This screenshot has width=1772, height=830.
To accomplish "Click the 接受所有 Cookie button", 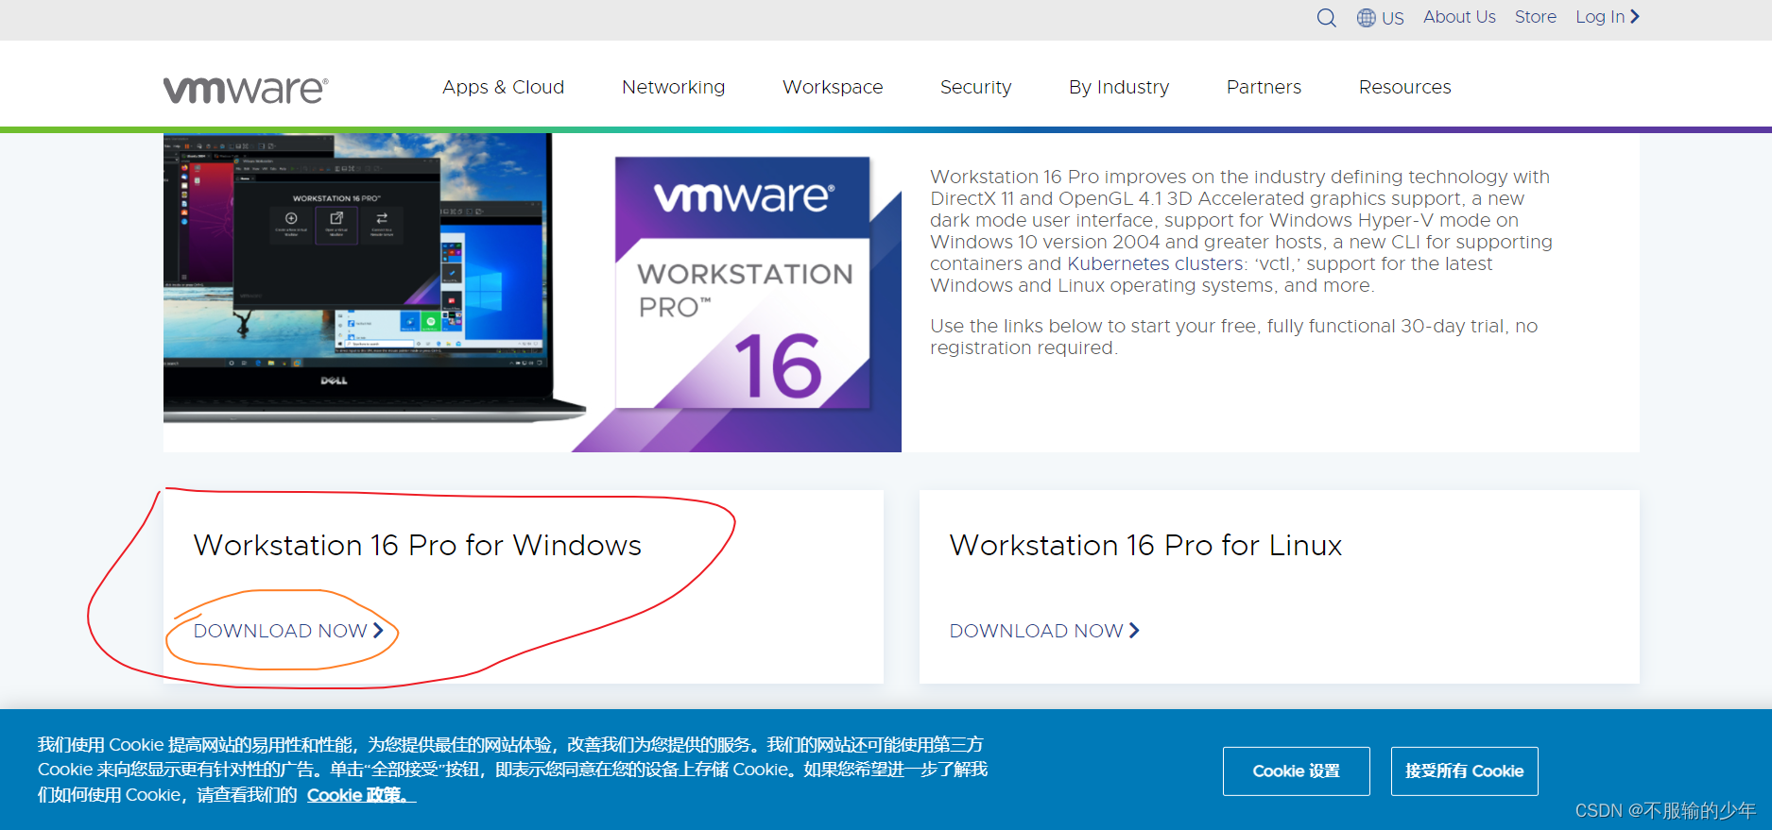I will (x=1464, y=771).
